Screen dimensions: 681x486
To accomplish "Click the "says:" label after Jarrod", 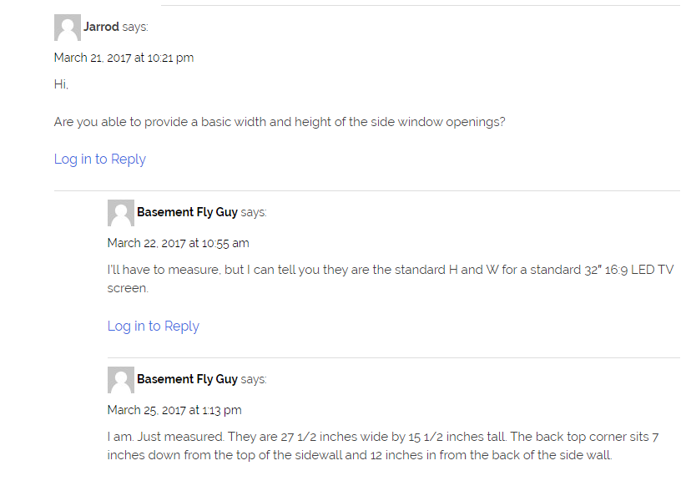I will [x=135, y=27].
